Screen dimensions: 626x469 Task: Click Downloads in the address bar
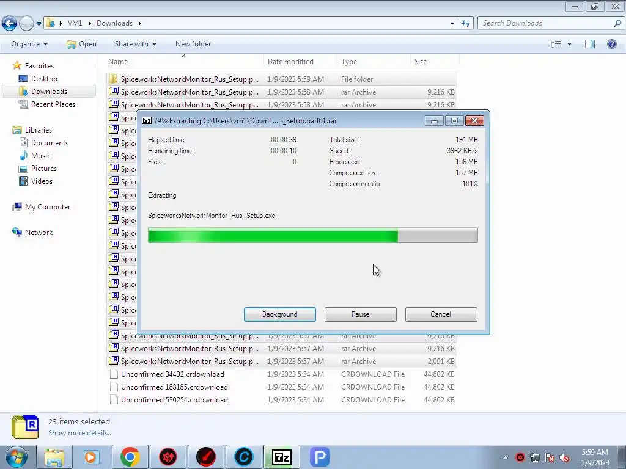[x=114, y=23]
